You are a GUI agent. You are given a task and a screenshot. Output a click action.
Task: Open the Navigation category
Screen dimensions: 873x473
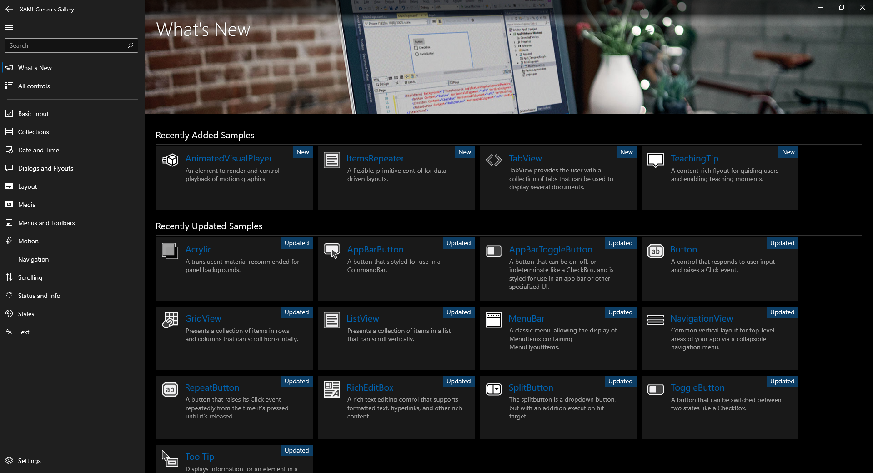(x=73, y=259)
